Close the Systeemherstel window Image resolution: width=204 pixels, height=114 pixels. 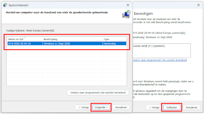point(128,5)
